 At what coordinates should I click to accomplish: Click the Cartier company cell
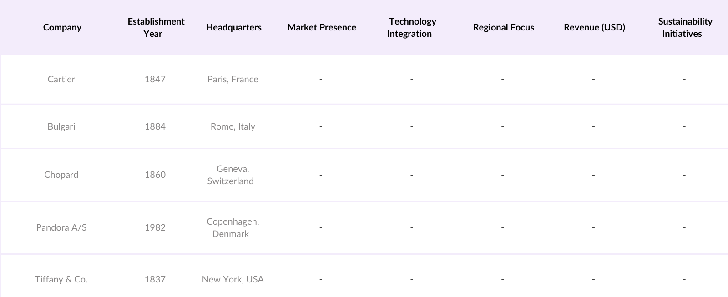[x=61, y=79]
